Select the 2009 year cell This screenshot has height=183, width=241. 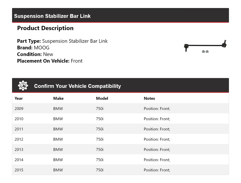point(19,109)
